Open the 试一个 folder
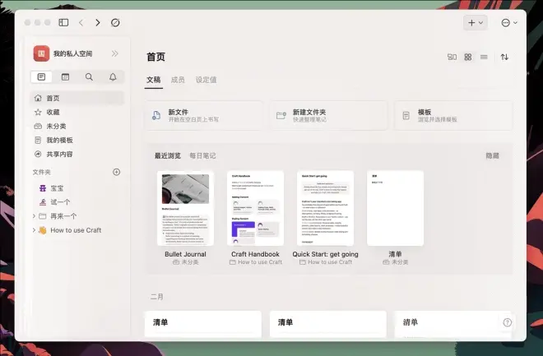Screen dimensions: 543x356 point(77,202)
